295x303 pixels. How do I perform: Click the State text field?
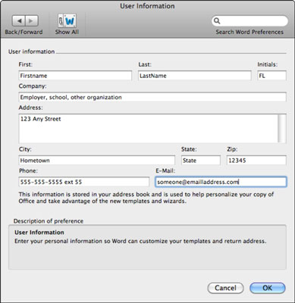click(201, 161)
